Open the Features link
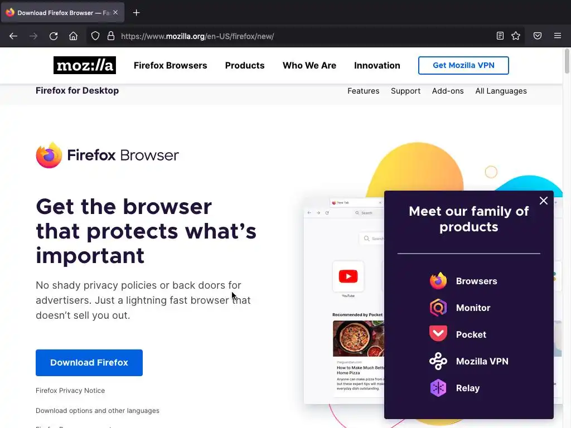The width and height of the screenshot is (571, 428). click(363, 91)
